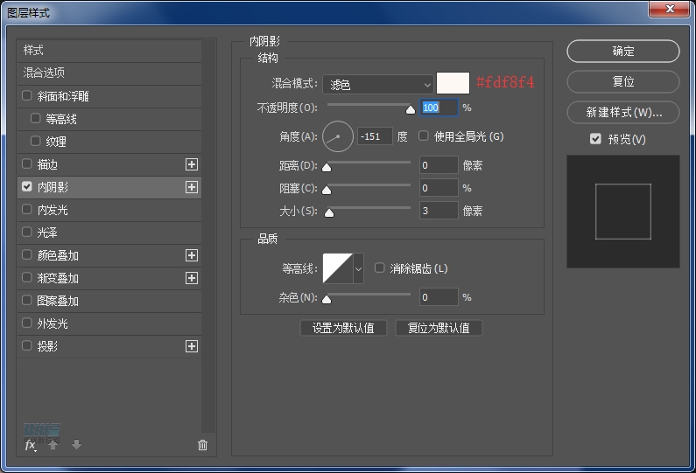Click the 不透明度 slider handle
The width and height of the screenshot is (696, 473).
click(411, 109)
